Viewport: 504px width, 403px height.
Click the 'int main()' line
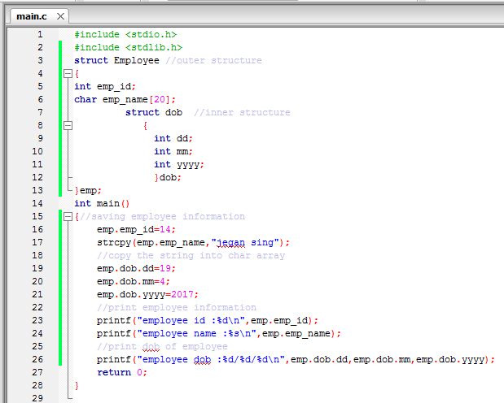tap(102, 203)
